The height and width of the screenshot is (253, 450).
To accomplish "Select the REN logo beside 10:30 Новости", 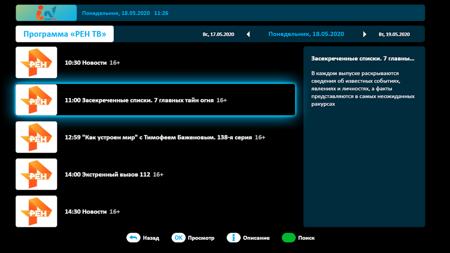I will 36,62.
